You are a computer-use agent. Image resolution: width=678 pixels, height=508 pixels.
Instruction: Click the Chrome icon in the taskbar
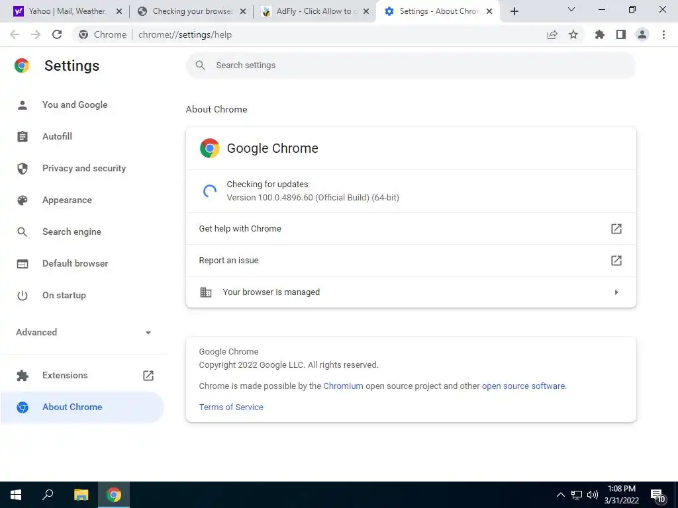coord(114,495)
